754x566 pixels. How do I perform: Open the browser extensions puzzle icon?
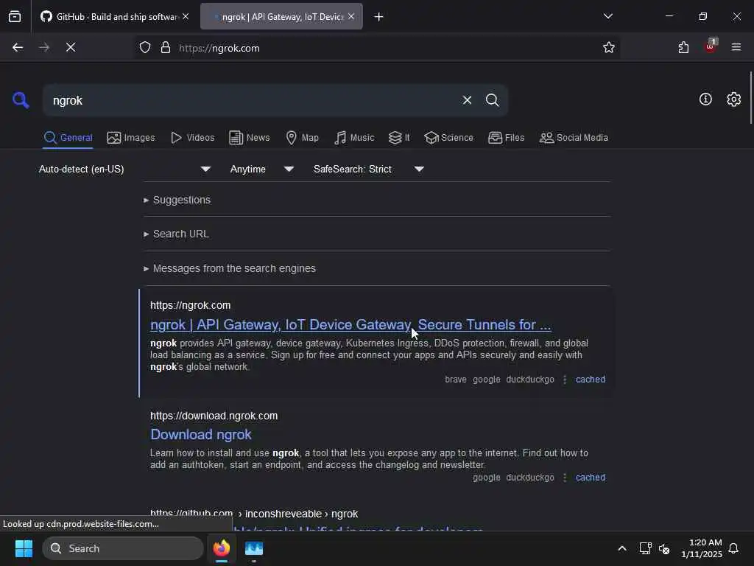tap(683, 48)
